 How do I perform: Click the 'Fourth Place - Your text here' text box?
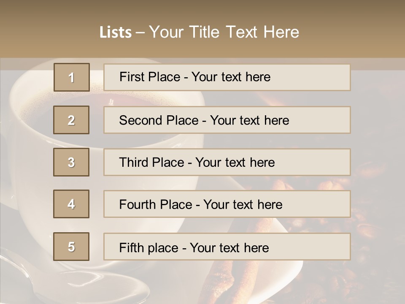click(x=227, y=204)
